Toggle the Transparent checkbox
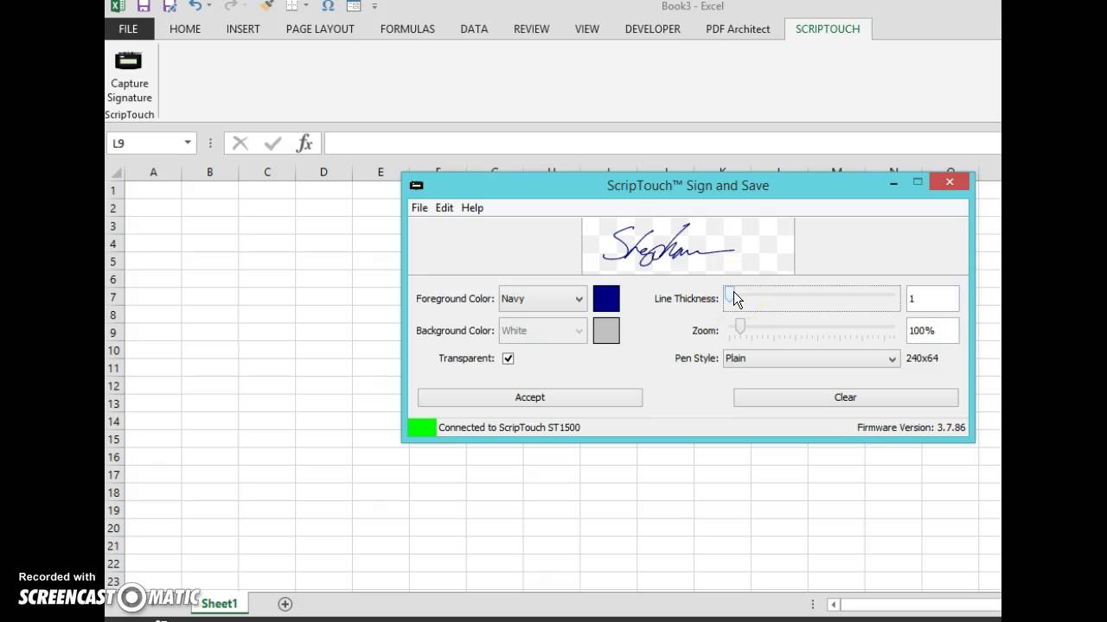The image size is (1107, 622). (508, 358)
